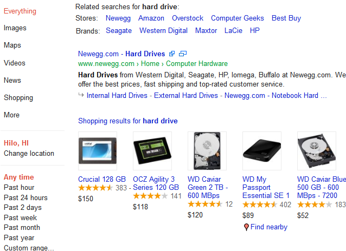
Task: Open the Crucial 128 GB product image
Action: [97, 151]
